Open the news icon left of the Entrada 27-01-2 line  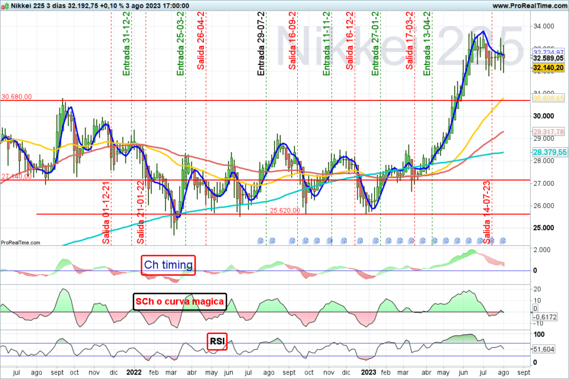pos(375,241)
